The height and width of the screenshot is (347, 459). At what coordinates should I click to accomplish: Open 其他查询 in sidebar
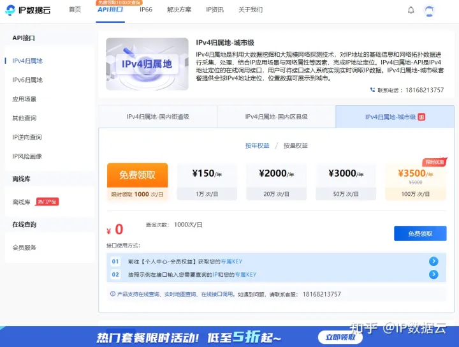tap(24, 118)
